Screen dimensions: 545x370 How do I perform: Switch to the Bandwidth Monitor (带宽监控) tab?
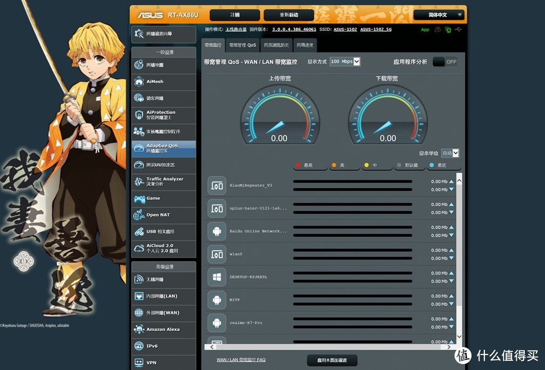(213, 45)
